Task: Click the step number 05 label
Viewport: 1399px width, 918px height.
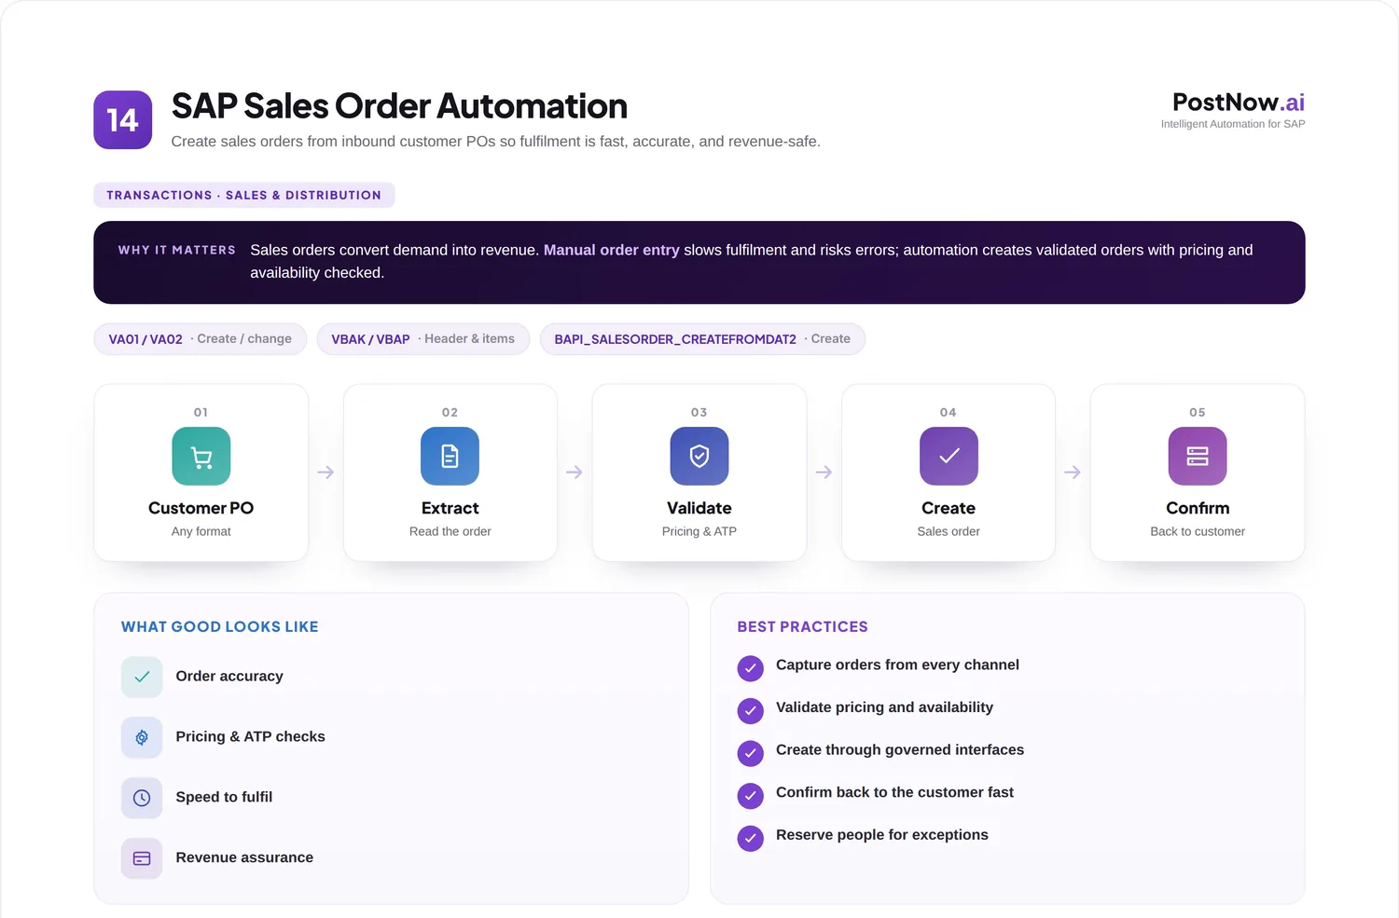Action: click(1198, 412)
